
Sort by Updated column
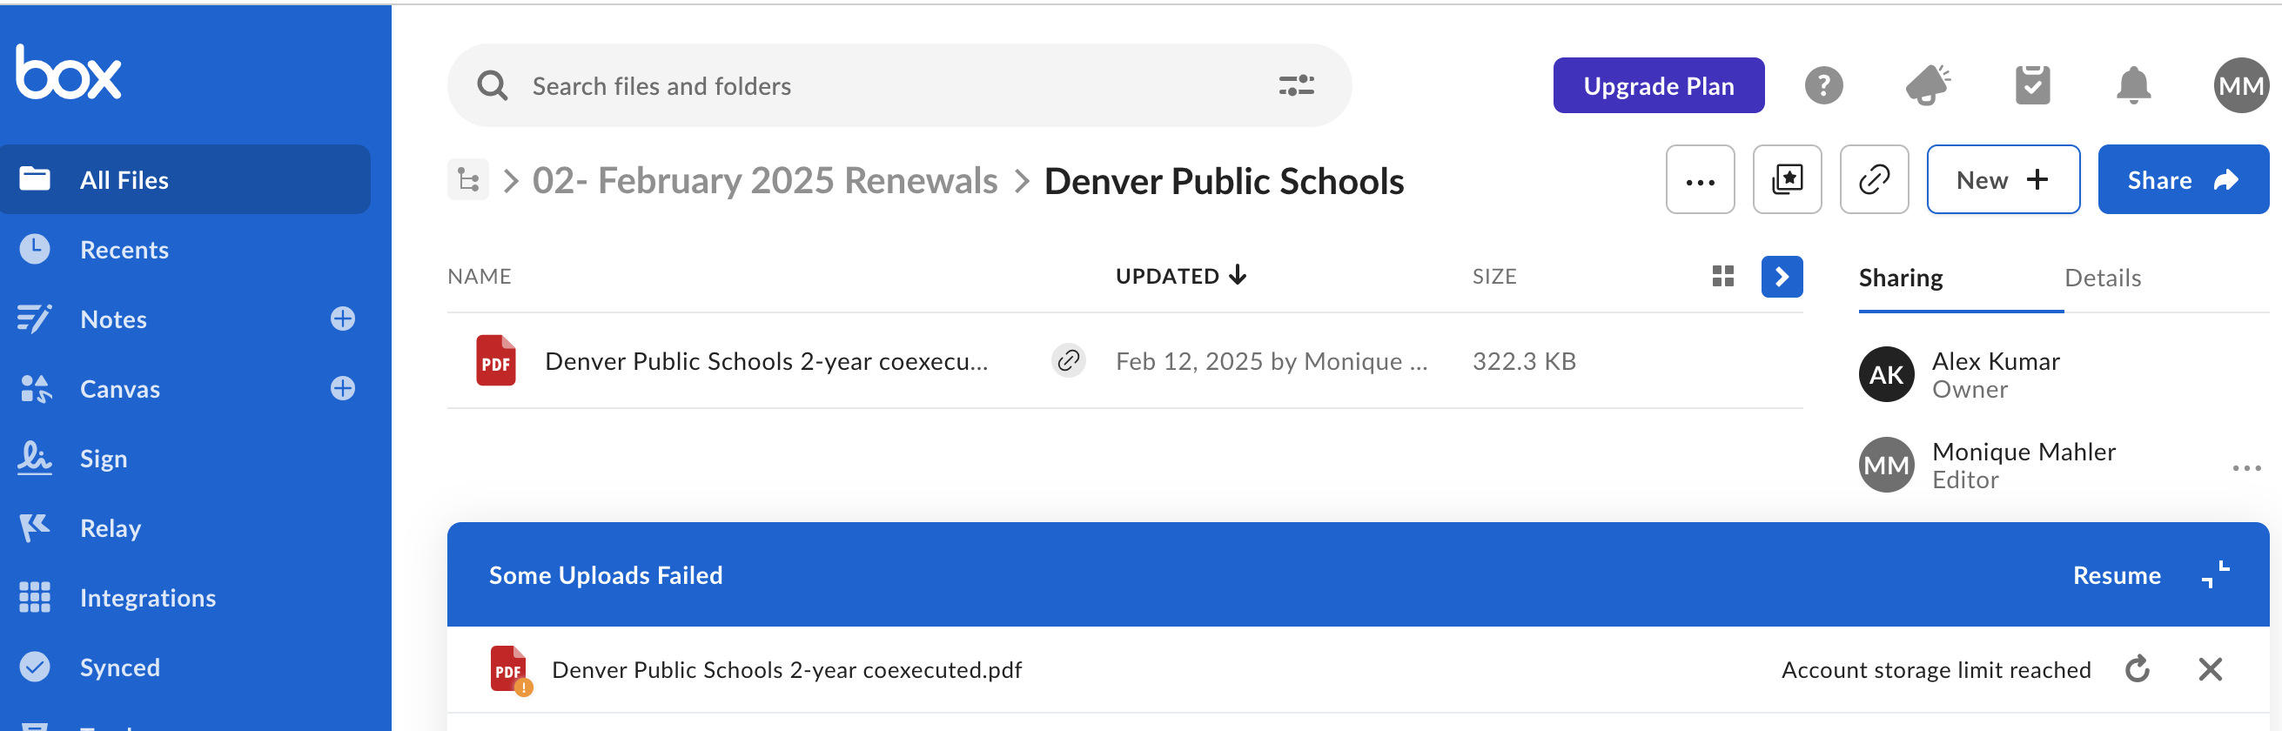coord(1181,277)
